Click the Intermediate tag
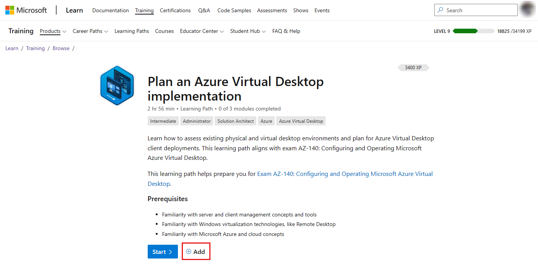 point(163,121)
